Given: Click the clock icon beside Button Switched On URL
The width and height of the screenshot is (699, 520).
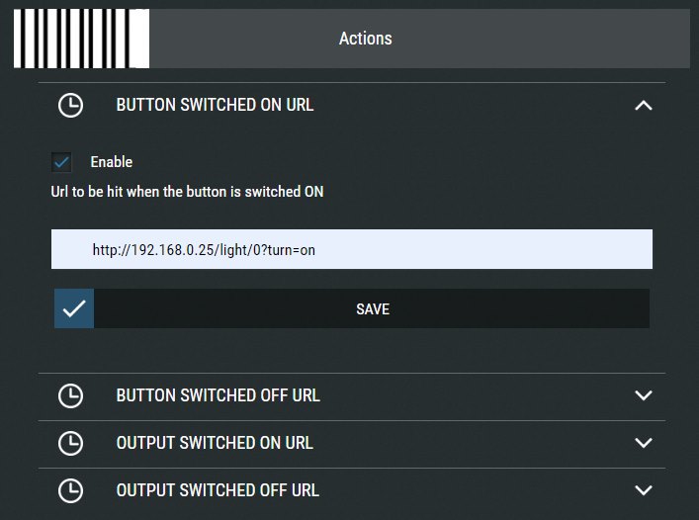Looking at the screenshot, I should pos(70,105).
